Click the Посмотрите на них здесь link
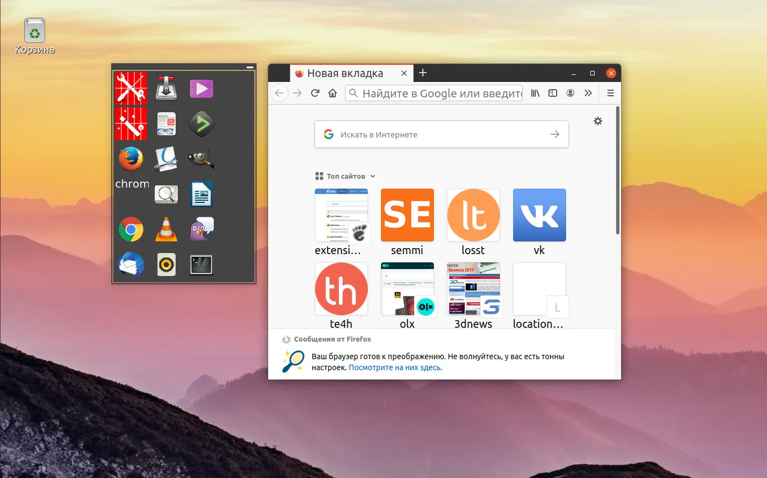Screen dimensions: 767x478 [x=395, y=367]
